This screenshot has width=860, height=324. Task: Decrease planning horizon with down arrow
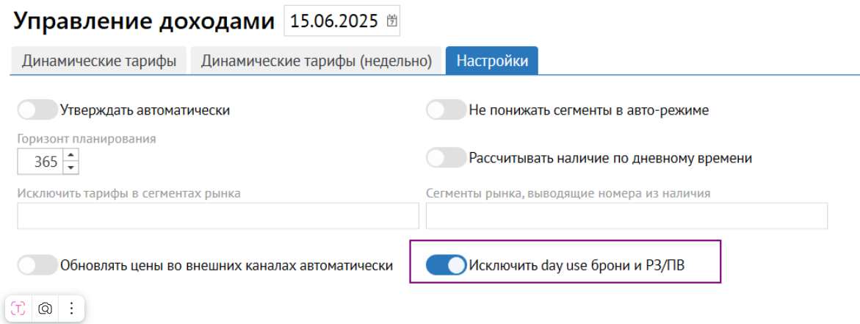pos(71,168)
